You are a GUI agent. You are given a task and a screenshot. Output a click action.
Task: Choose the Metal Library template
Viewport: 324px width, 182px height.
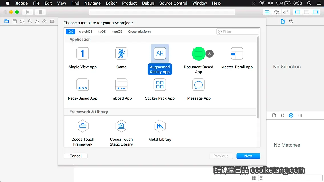coord(160,131)
